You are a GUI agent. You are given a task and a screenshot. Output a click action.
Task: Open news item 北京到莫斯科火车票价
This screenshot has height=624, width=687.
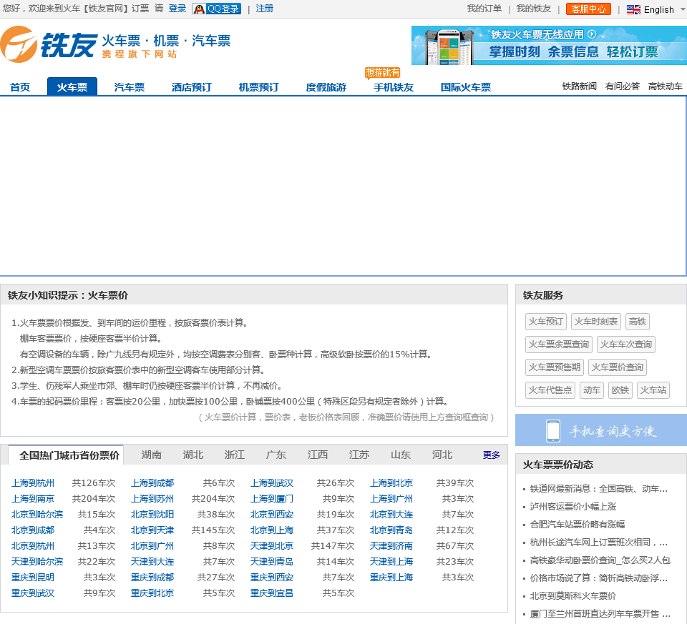tap(573, 596)
